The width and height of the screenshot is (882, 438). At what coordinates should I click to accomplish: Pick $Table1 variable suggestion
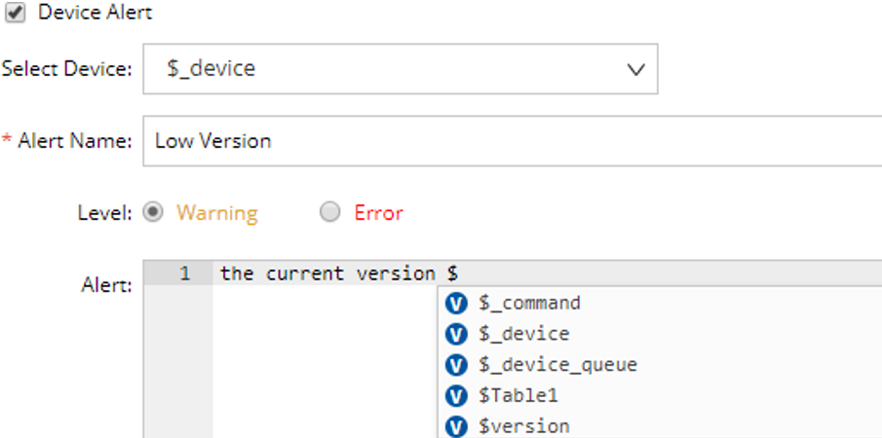518,396
